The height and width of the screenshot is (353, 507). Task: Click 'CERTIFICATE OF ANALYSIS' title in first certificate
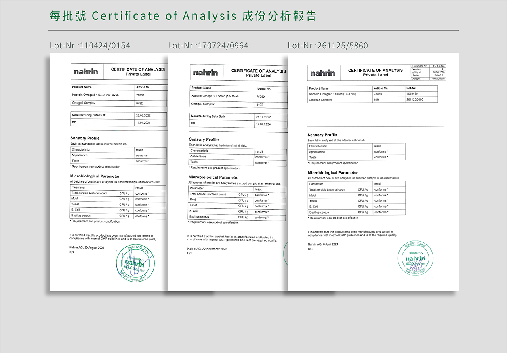click(x=138, y=69)
